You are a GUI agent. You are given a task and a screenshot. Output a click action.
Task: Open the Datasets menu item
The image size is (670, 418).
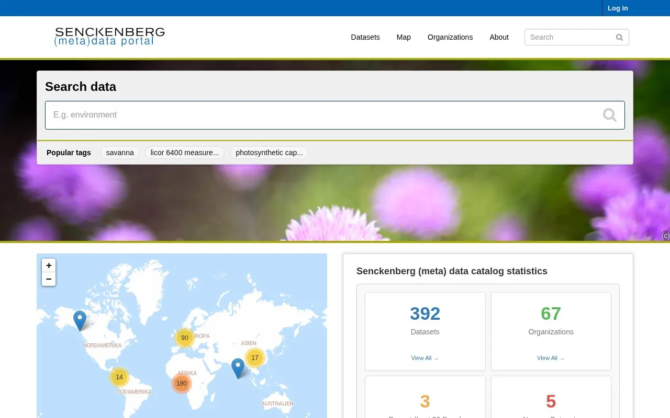coord(365,37)
